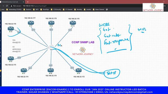This screenshot has height=94, width=168.
Task: Click the Net cloud node
Action: (51, 47)
